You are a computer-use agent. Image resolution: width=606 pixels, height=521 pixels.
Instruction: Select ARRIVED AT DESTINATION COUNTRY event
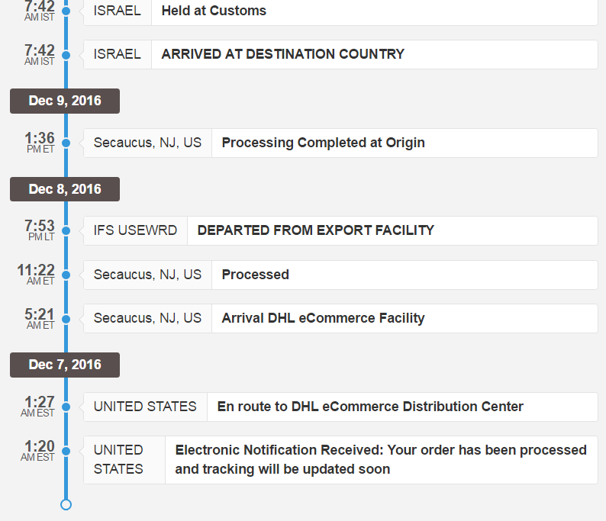click(x=340, y=54)
